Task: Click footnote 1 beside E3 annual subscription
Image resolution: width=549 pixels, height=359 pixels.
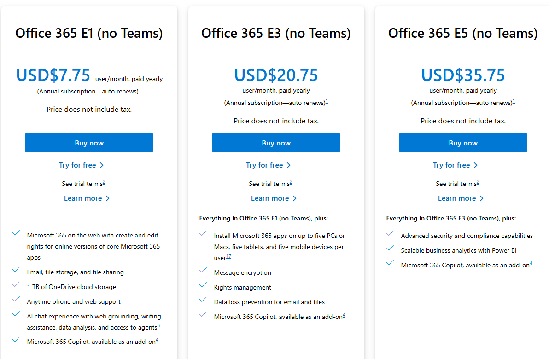Action: pos(327,101)
